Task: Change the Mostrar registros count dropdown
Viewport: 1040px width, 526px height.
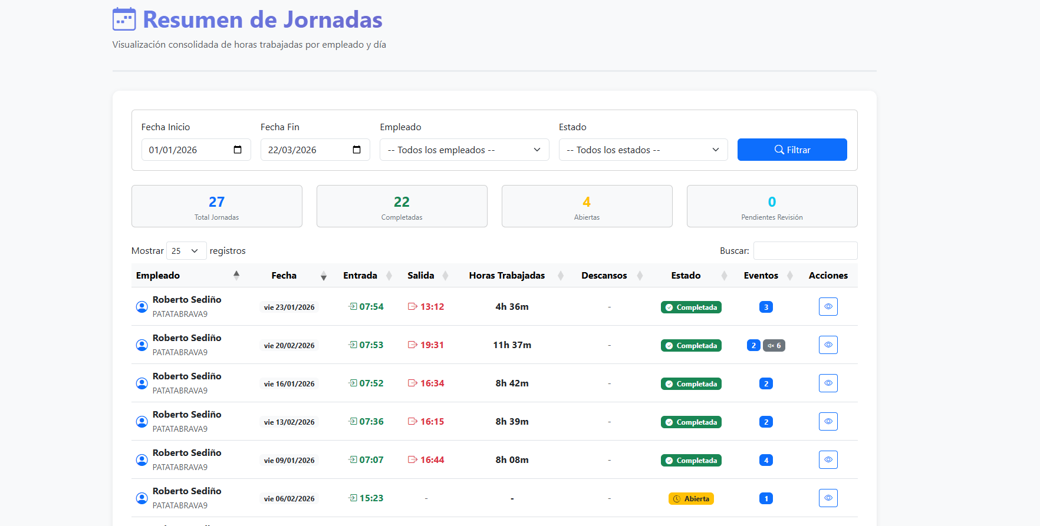Action: 186,251
